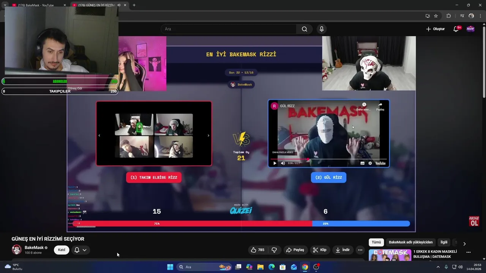Screen dimensions: 486x273
Task: Open the DATEMASK recommended video thumbnail
Action: click(390, 255)
